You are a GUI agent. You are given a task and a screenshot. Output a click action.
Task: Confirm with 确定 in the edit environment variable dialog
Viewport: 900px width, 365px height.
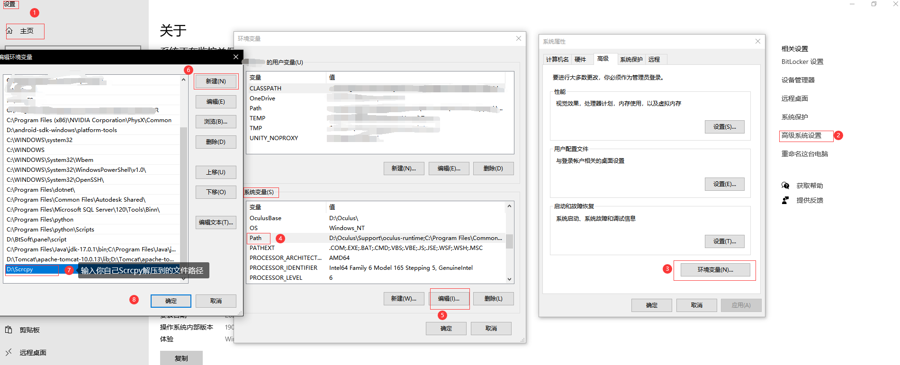click(x=171, y=301)
